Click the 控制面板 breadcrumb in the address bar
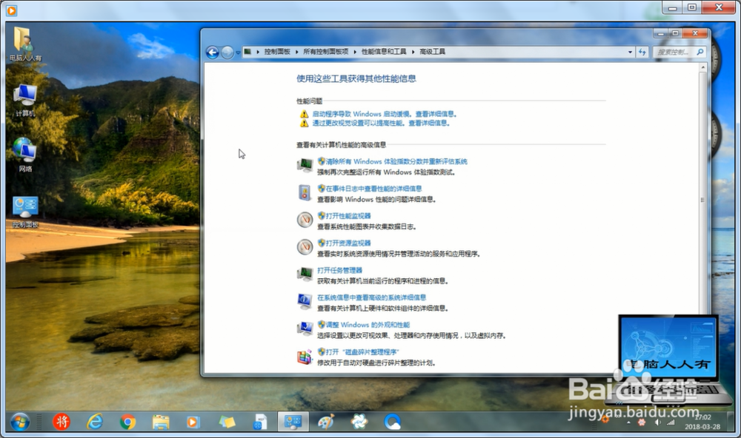Image resolution: width=741 pixels, height=438 pixels. (277, 52)
